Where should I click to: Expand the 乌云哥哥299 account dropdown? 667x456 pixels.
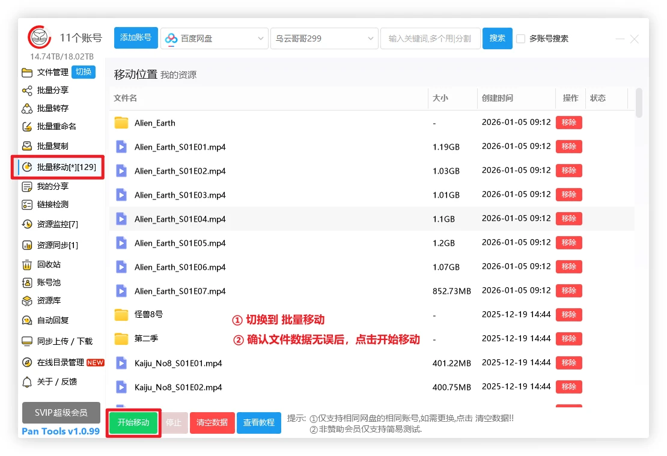pos(324,38)
